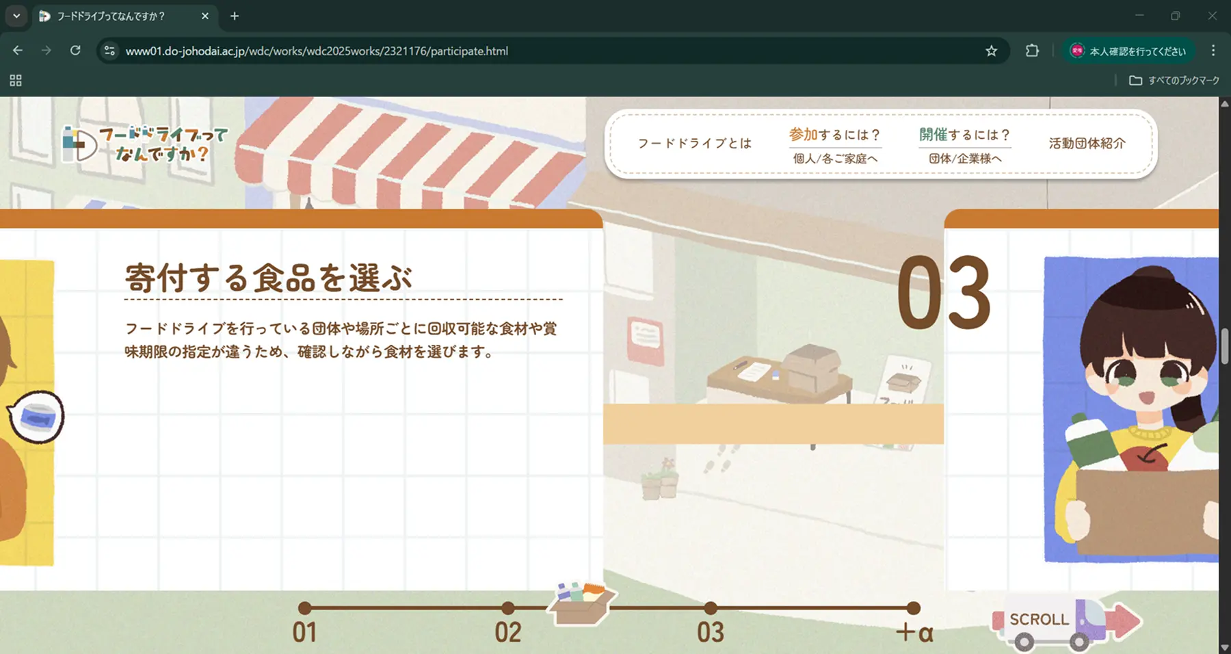Click the 本人確認を行ってください profile button
This screenshot has height=654, width=1231.
point(1128,51)
